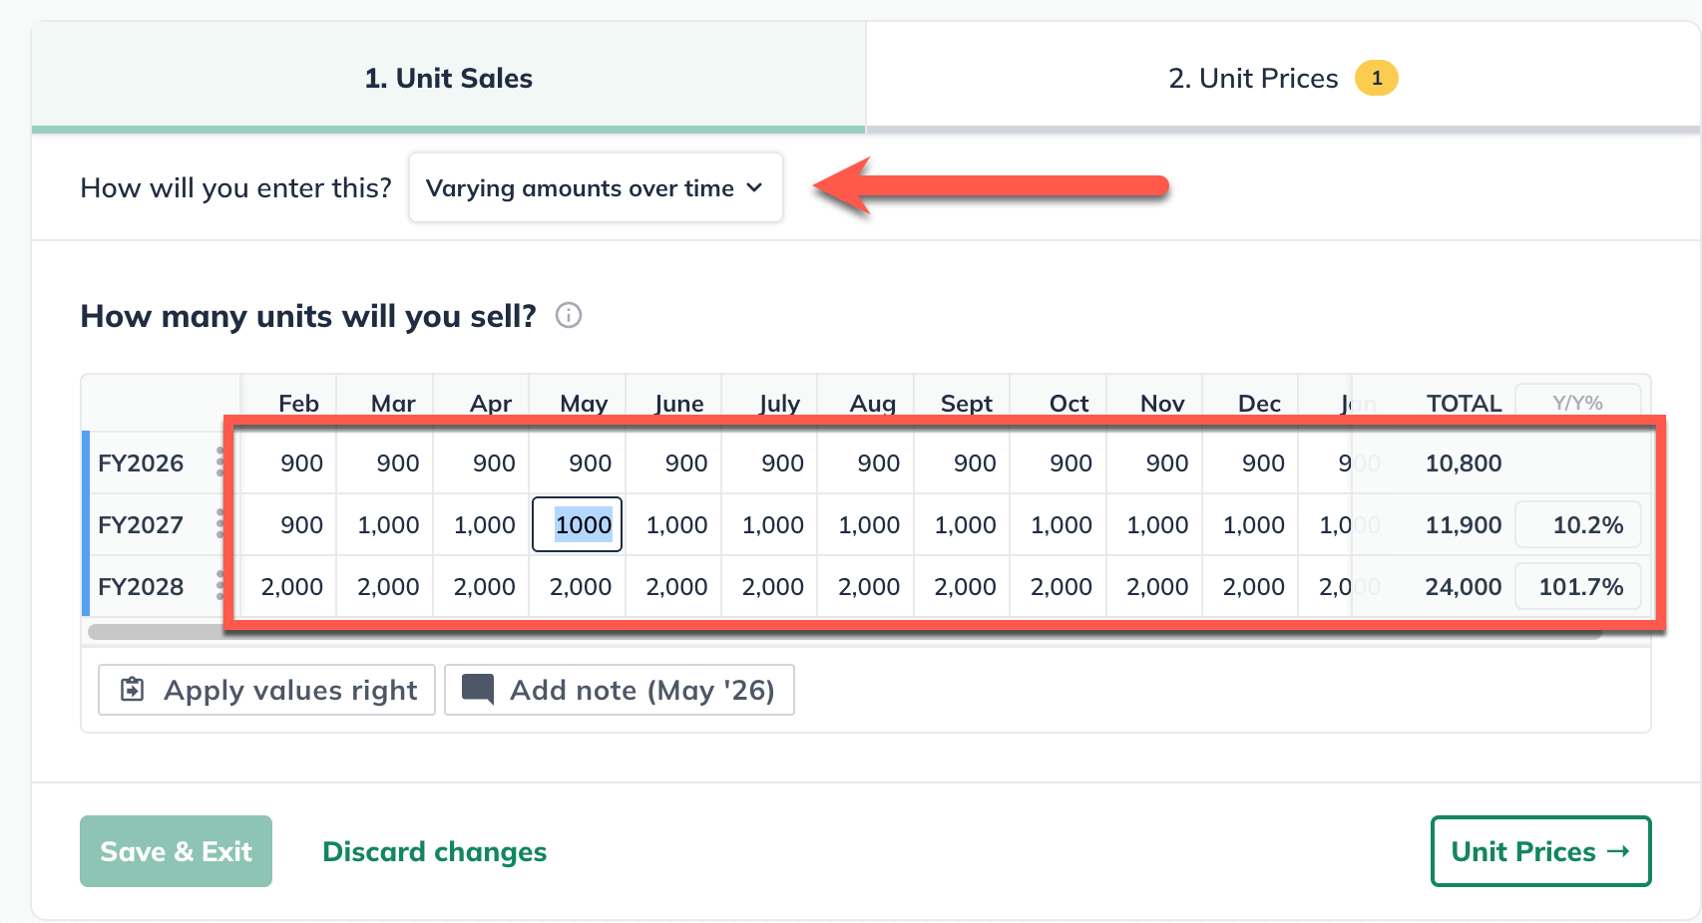
Task: Click the clipboard icon in Apply values right
Action: 133,690
